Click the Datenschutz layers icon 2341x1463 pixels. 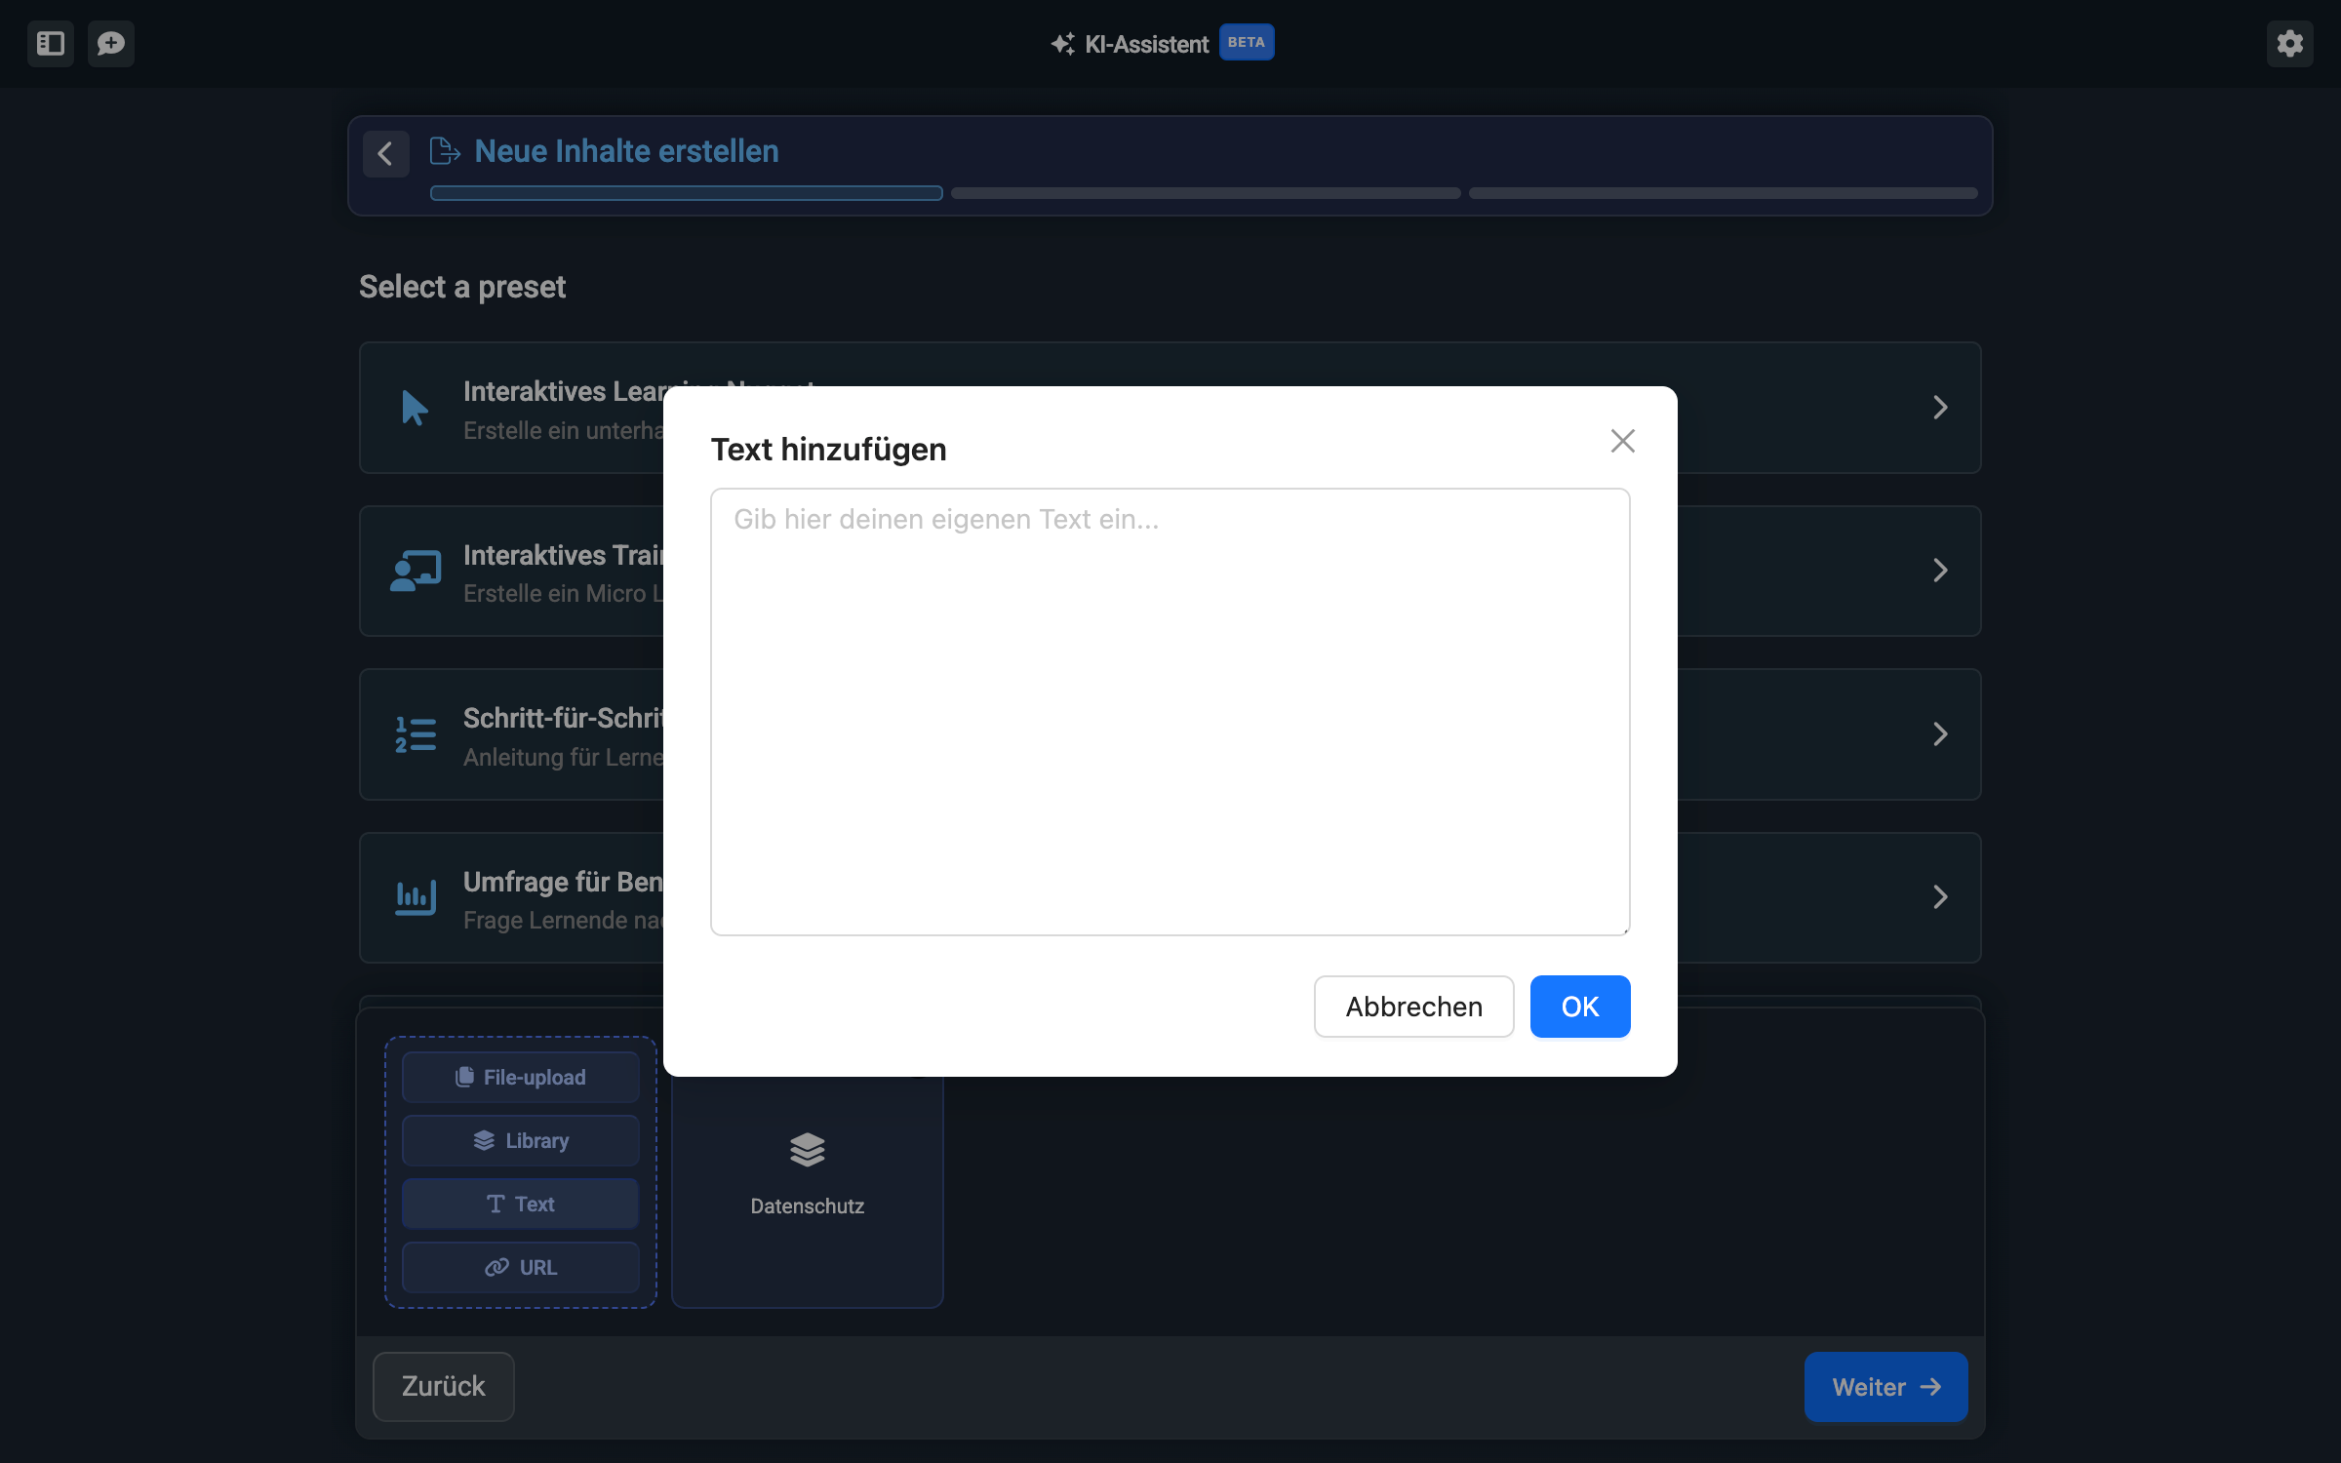807,1150
